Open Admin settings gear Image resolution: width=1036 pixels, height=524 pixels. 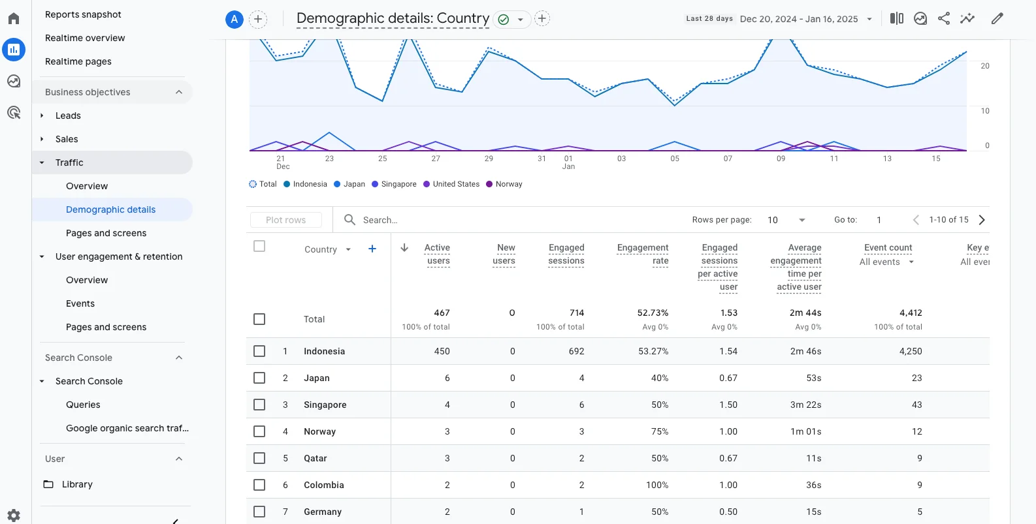pos(14,515)
